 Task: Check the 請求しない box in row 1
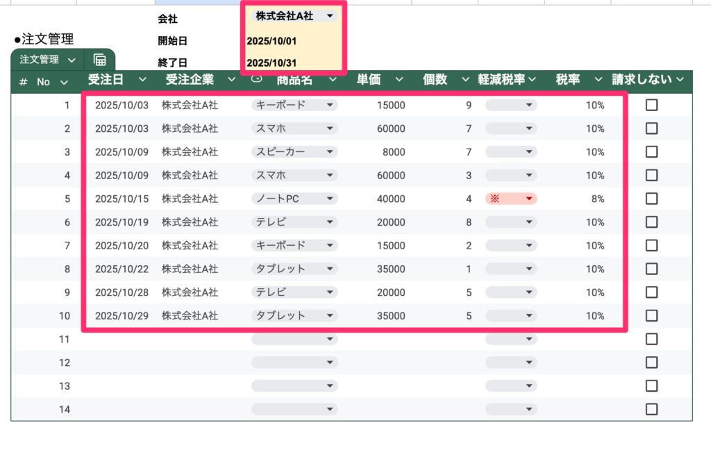coord(651,106)
